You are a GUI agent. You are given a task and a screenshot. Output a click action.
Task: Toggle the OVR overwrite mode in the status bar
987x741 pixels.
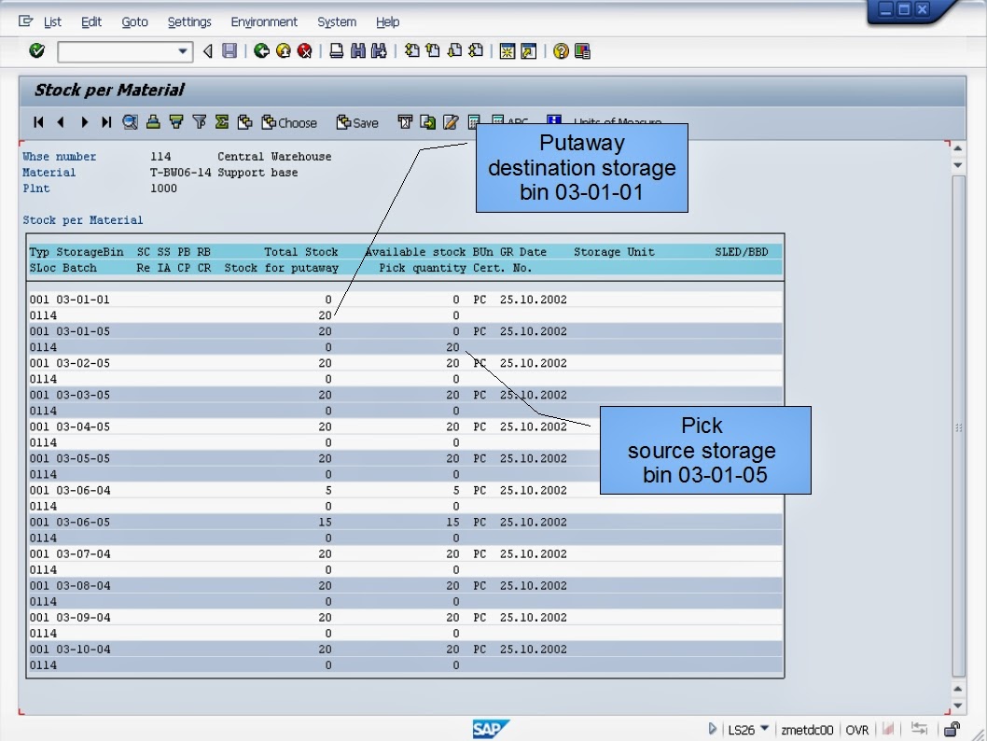coord(857,729)
